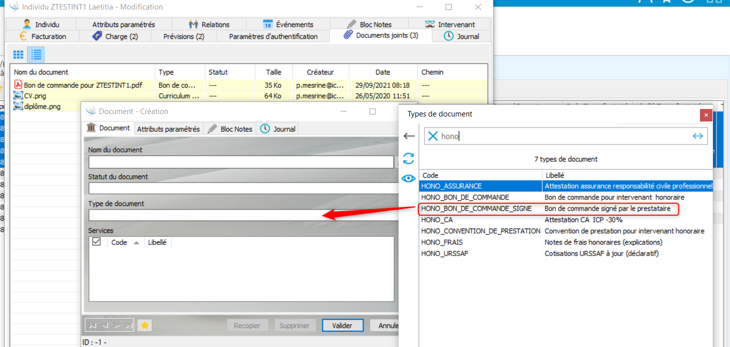Sort Services by Code column arrow
Viewport: 730px width, 347px height.
[136, 242]
